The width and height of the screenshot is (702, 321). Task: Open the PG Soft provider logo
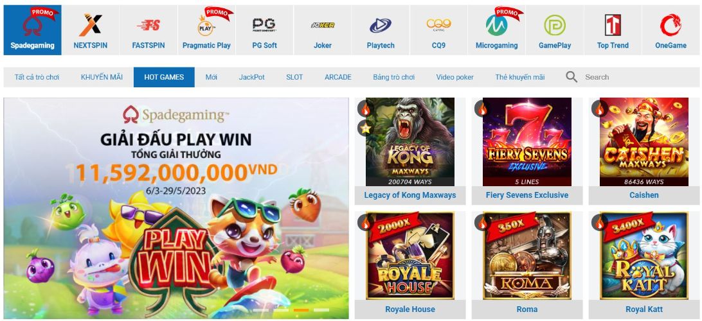coord(264,24)
